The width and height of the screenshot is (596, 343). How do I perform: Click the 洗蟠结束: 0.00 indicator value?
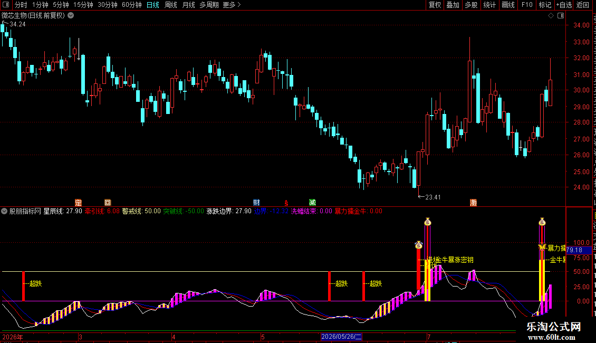311,211
